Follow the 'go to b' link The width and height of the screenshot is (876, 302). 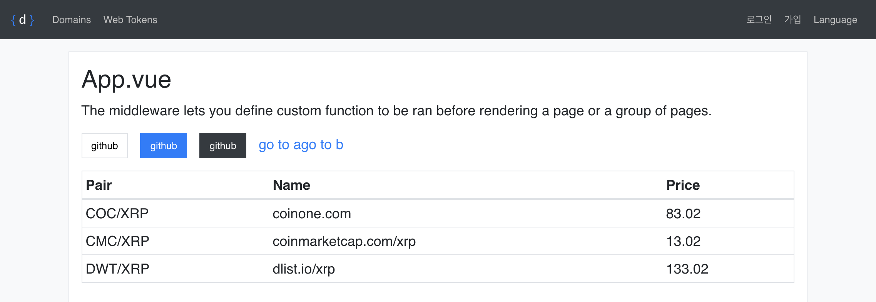pos(323,145)
